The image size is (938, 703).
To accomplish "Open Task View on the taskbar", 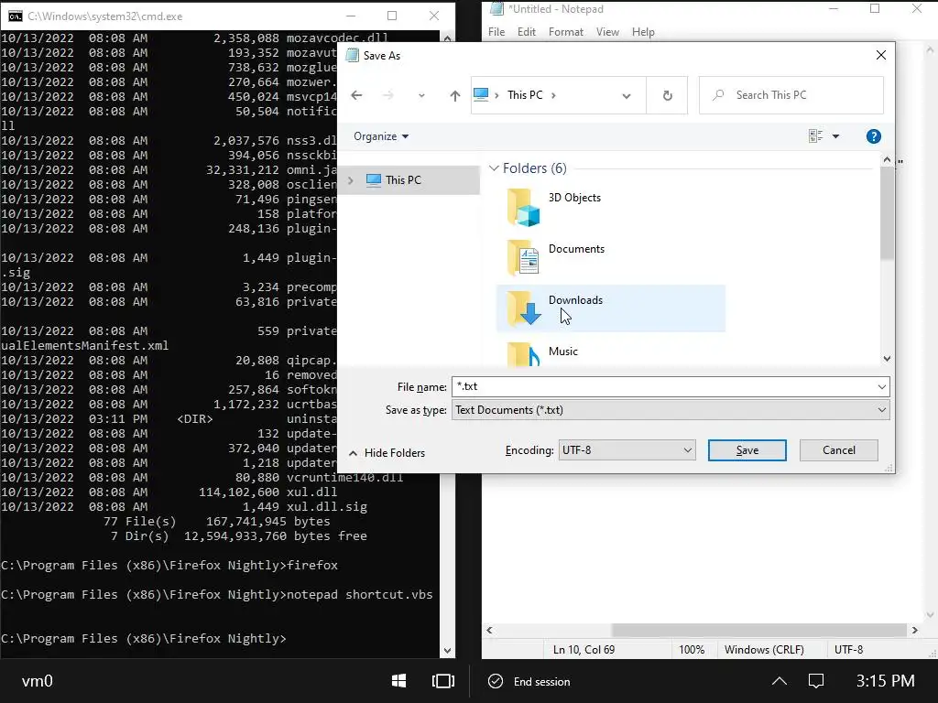I will (442, 681).
